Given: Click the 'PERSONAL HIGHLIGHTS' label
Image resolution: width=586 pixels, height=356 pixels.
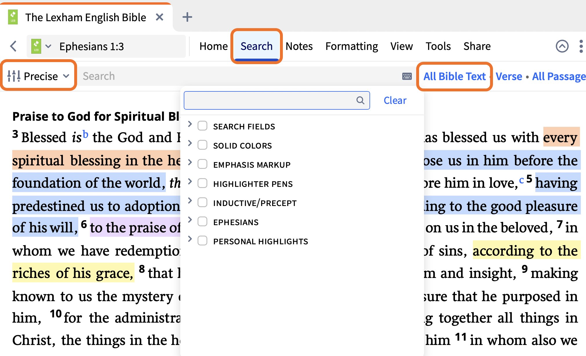Looking at the screenshot, I should (x=261, y=241).
